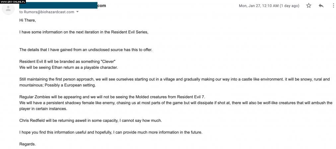Click the "Regards." sign-off text

pyautogui.click(x=28, y=144)
